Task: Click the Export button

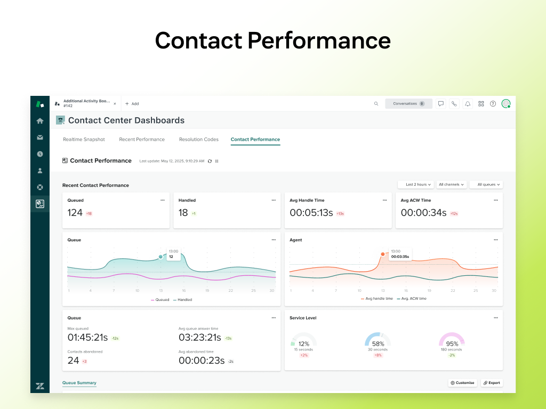Action: 492,383
